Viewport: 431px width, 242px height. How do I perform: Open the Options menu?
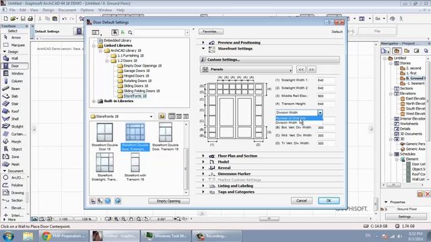coord(87,10)
